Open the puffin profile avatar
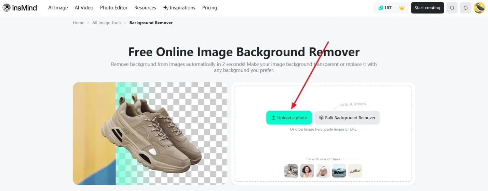The image size is (488, 191). 479,8
